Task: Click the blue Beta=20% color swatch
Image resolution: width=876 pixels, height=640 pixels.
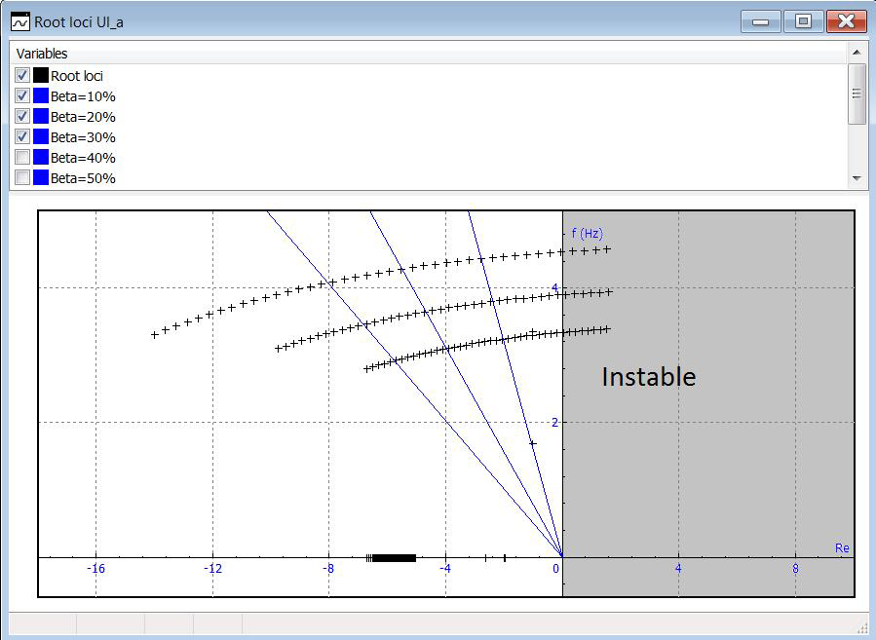Action: [x=41, y=116]
